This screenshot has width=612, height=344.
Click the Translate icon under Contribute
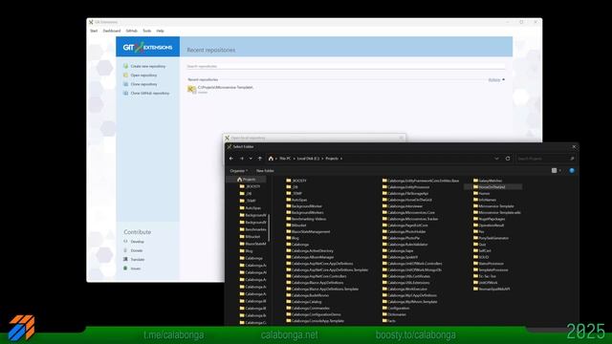pos(125,259)
